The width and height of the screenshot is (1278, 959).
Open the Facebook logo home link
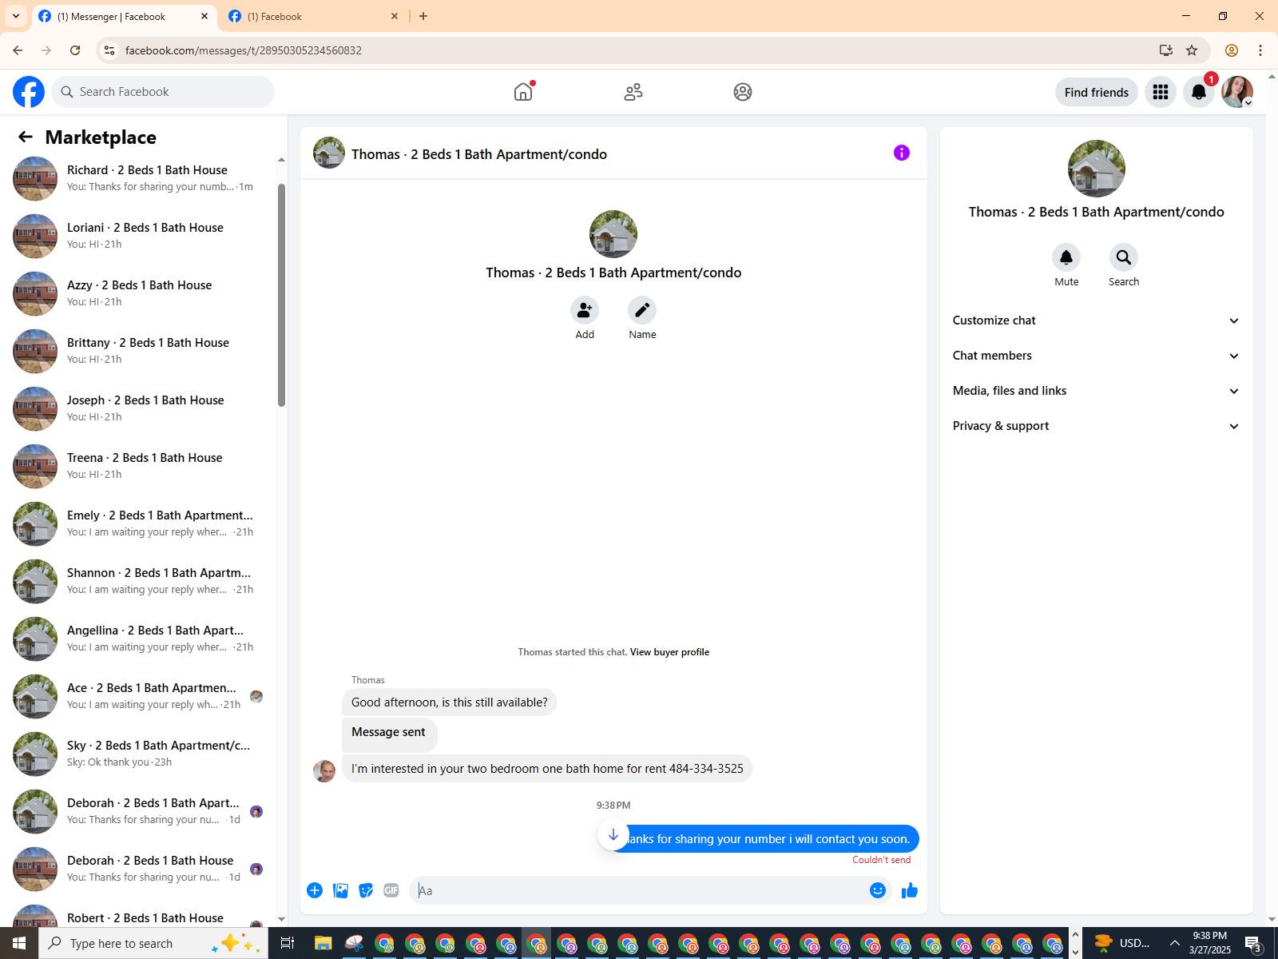(x=29, y=92)
